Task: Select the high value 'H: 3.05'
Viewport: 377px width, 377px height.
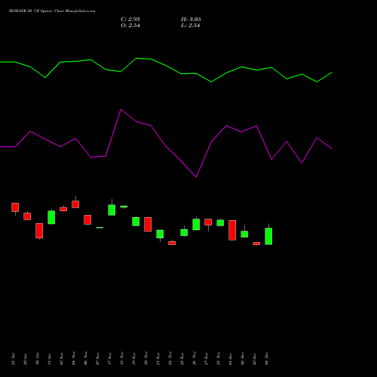Action: pos(191,19)
